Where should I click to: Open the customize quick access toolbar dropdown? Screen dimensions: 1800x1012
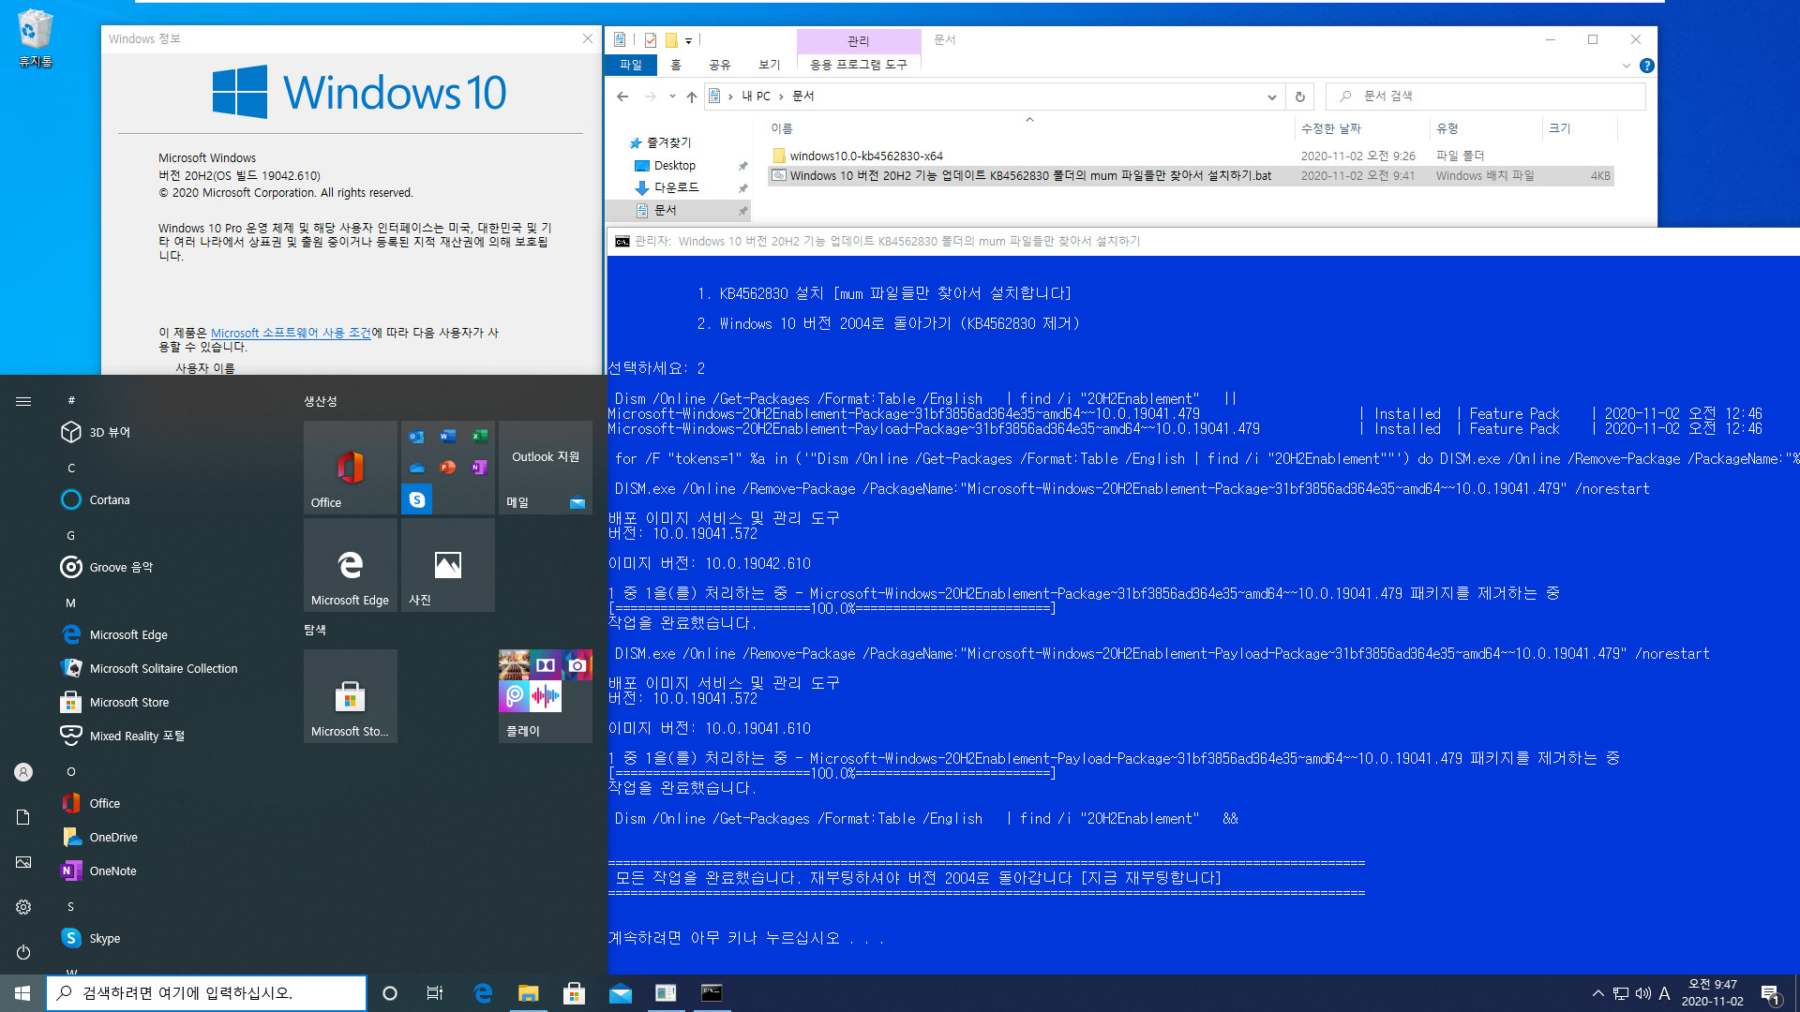coord(688,40)
